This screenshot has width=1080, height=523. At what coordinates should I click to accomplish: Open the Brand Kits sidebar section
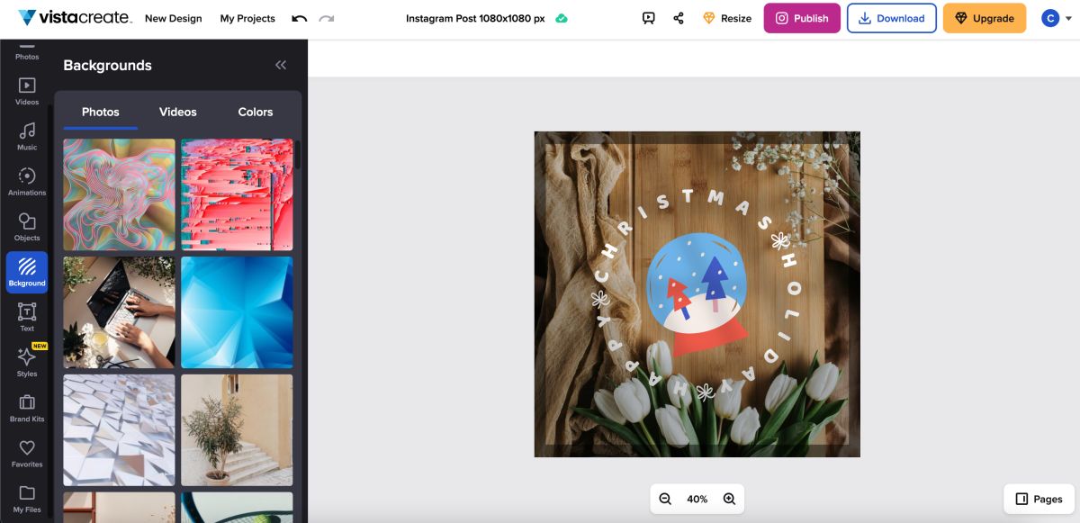[x=27, y=408]
